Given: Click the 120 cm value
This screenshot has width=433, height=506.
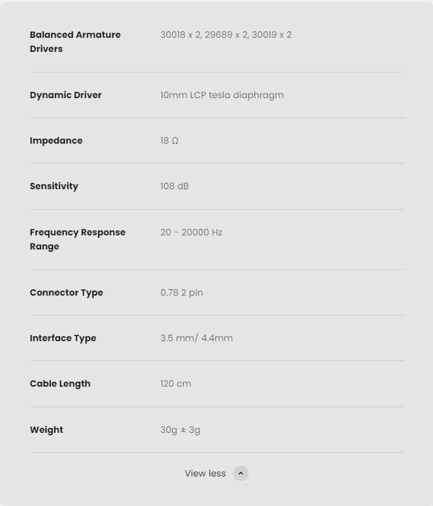Looking at the screenshot, I should pos(176,384).
